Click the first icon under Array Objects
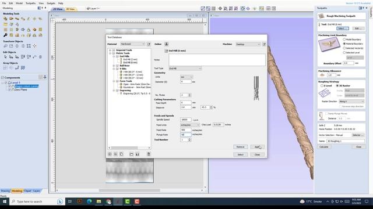 pos(5,68)
